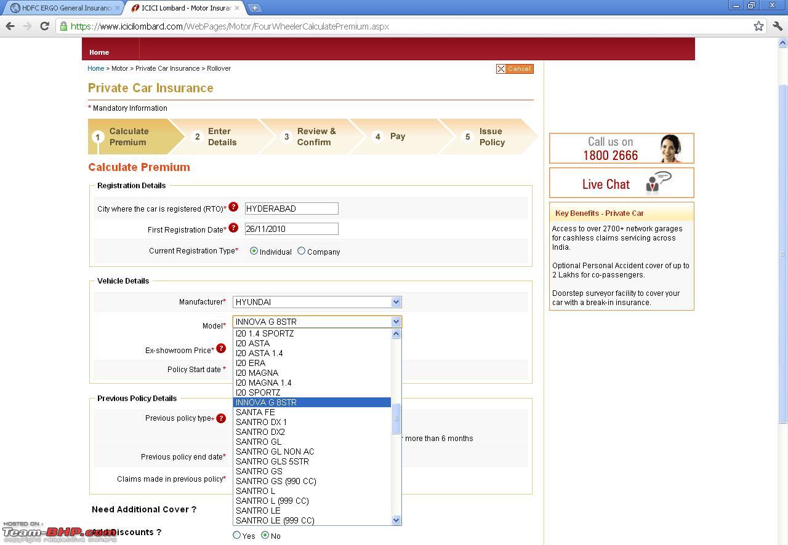Choose SANTRO GLS 5STR in the model list

[312, 461]
